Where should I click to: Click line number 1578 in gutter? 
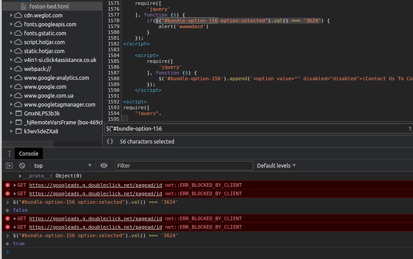tap(114, 21)
